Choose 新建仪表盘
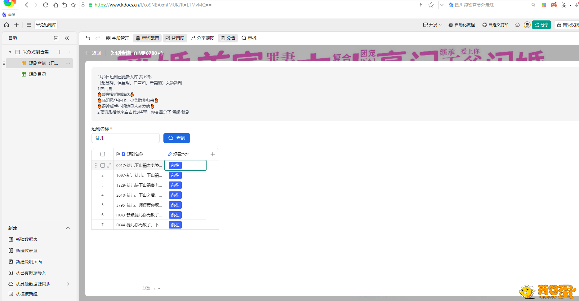Image resolution: width=579 pixels, height=301 pixels. pyautogui.click(x=23, y=251)
